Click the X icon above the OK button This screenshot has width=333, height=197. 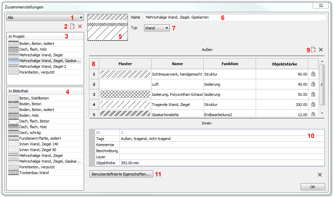(x=320, y=175)
